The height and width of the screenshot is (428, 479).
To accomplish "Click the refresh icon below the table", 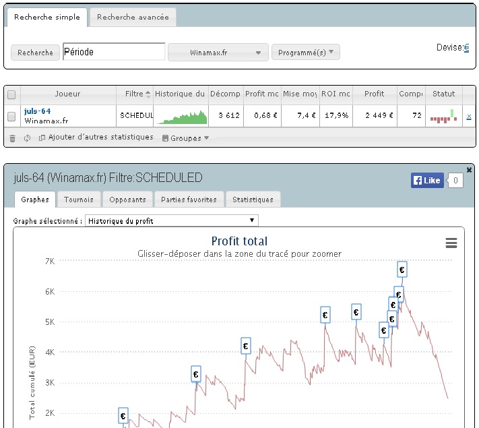I will tap(27, 138).
